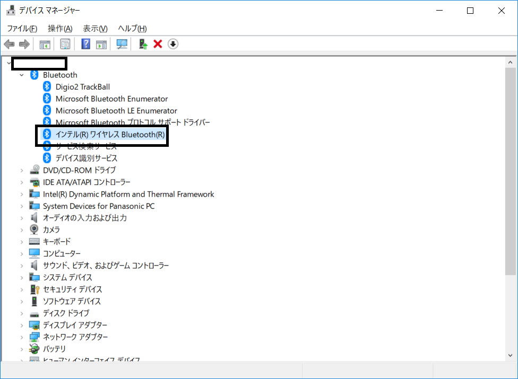Click the keyboard category icon
Viewport: 518px width, 379px height.
point(34,242)
